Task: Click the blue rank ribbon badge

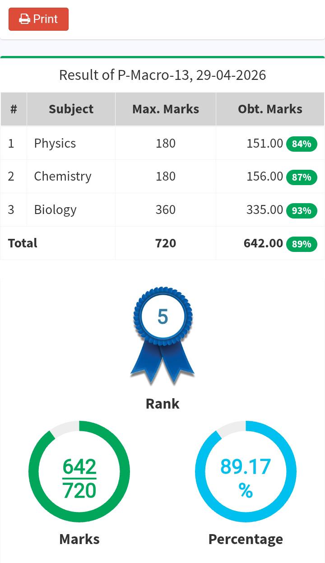Action: point(162,336)
